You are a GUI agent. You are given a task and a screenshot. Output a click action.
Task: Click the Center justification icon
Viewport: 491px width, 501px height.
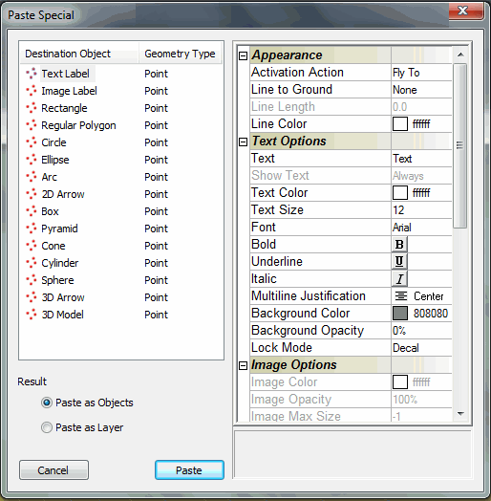coord(400,296)
